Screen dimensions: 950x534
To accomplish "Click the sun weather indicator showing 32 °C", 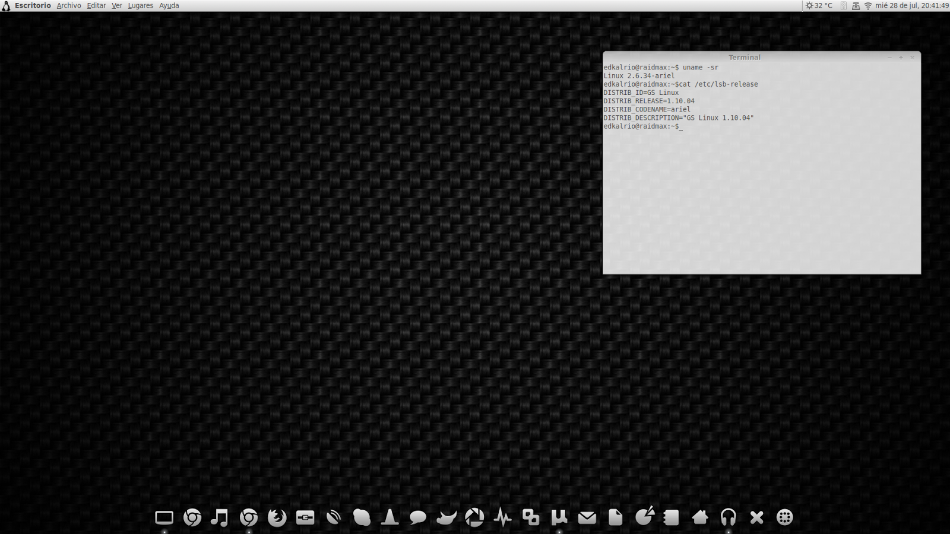I will coord(819,5).
